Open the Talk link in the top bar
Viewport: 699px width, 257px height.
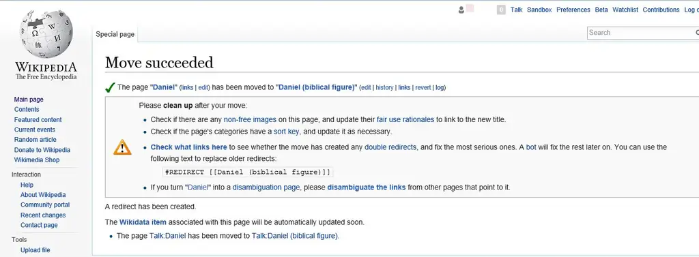coord(516,10)
